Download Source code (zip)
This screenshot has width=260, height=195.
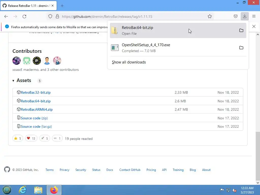coord(34,118)
